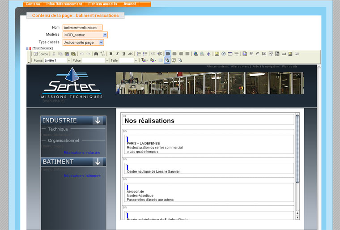Switch to the Infos Réferencement tab
The width and height of the screenshot is (340, 230).
tap(64, 4)
